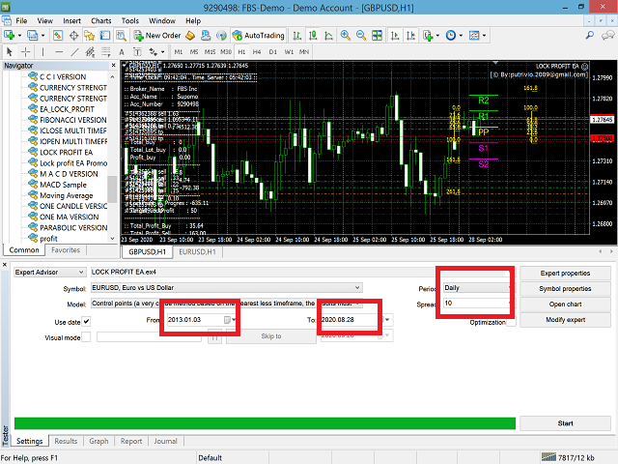
Task: Toggle the Market Watch window icon
Action: (x=58, y=36)
